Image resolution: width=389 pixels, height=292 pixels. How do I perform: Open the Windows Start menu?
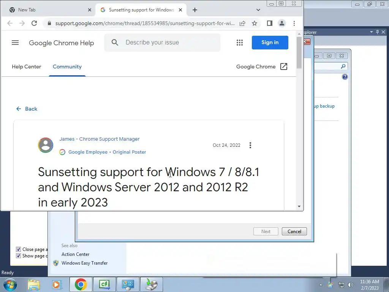(10, 284)
